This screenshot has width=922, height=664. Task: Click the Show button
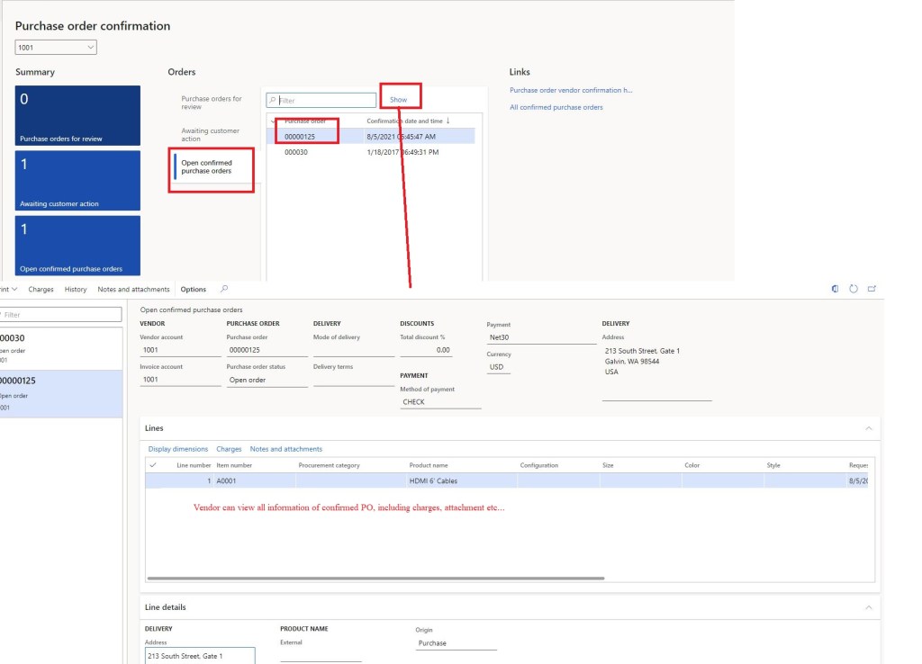click(x=398, y=100)
